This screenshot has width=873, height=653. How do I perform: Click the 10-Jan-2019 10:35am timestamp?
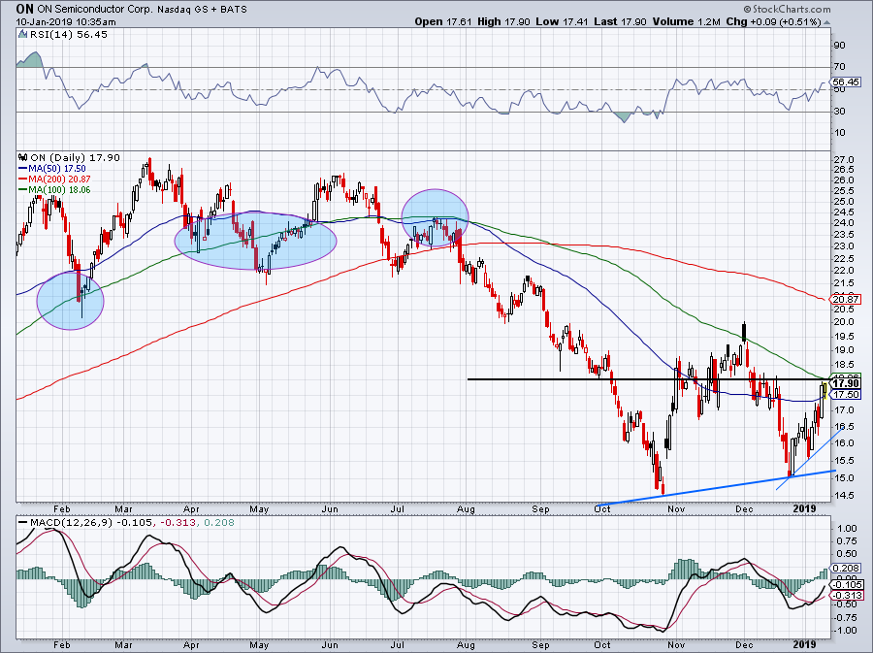[66, 21]
